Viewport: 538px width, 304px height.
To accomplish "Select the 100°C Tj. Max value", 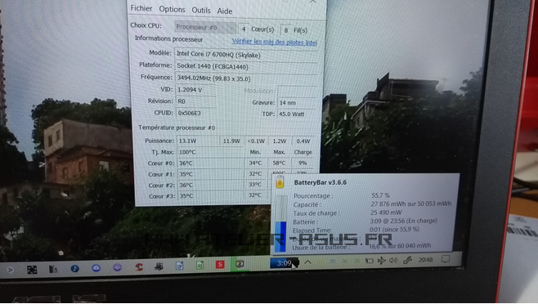I will pos(209,152).
